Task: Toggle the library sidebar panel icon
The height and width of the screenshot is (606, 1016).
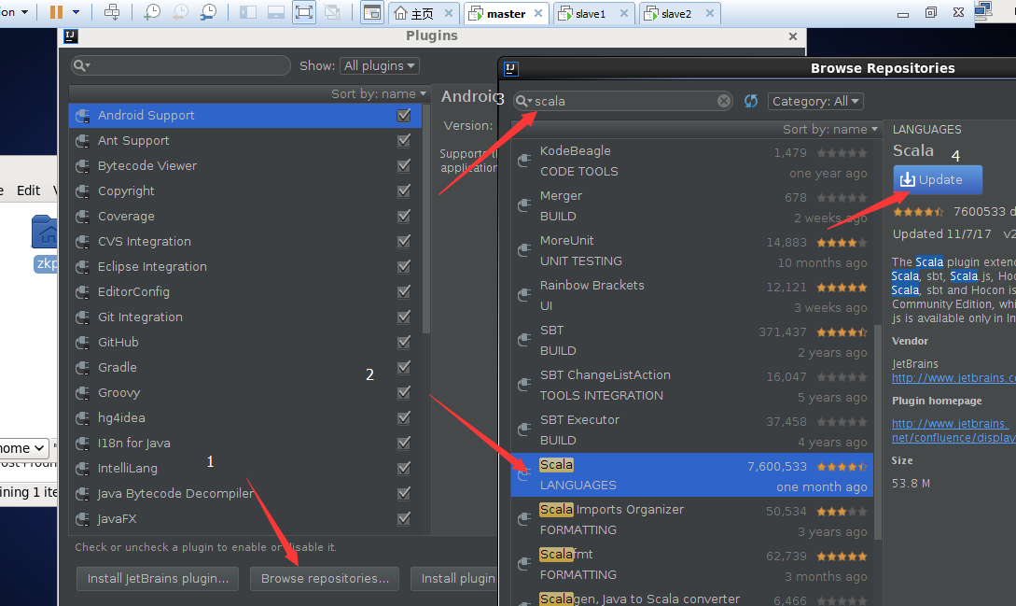Action: pos(248,12)
